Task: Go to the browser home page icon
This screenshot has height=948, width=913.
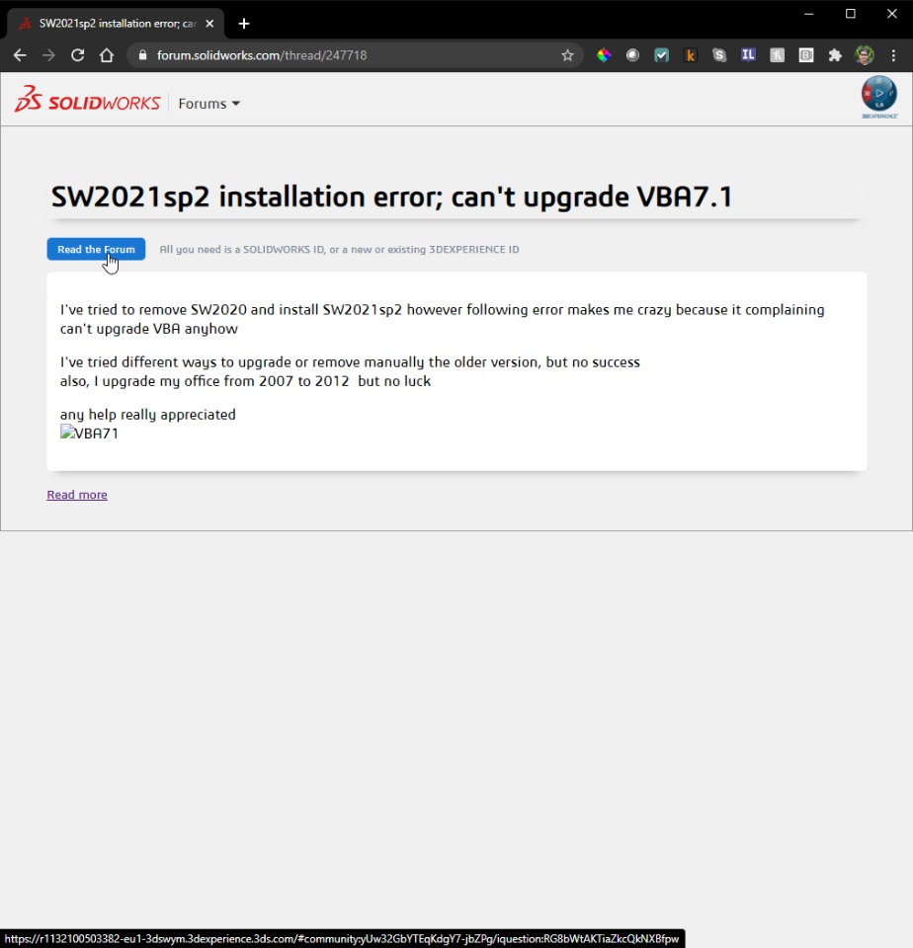Action: [107, 55]
